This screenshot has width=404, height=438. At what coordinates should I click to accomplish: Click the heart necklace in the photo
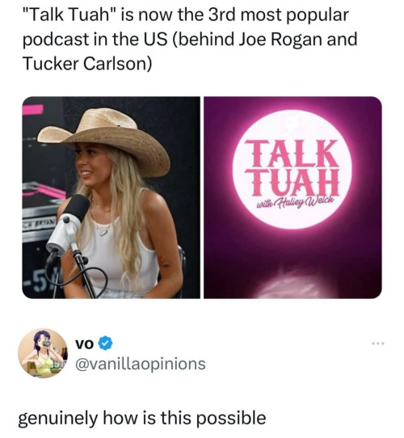coord(103,231)
